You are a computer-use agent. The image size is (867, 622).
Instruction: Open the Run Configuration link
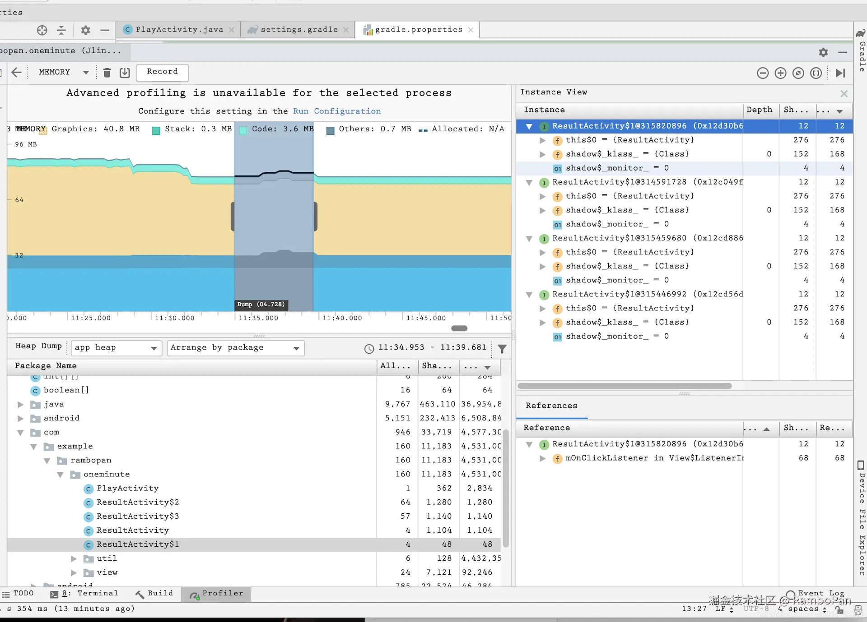(x=336, y=111)
